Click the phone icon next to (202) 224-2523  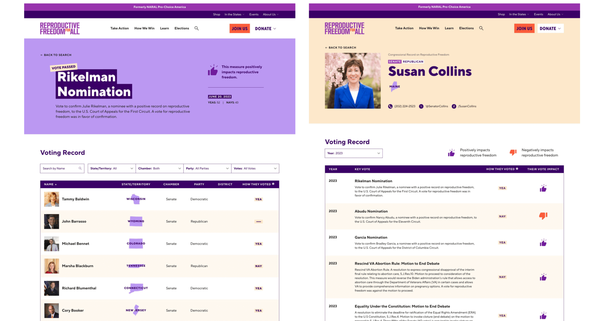(x=390, y=106)
